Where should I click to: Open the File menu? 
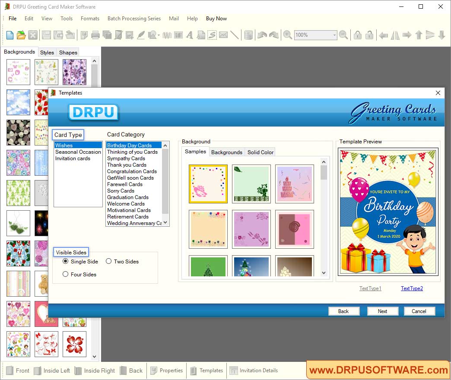[x=13, y=19]
